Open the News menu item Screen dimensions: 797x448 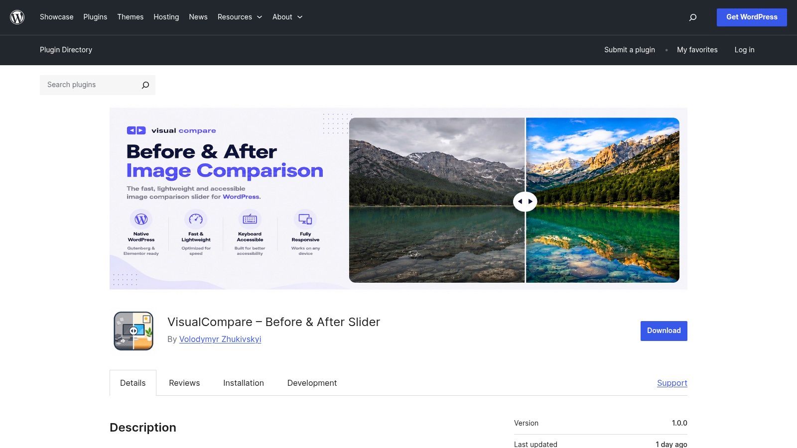click(198, 17)
